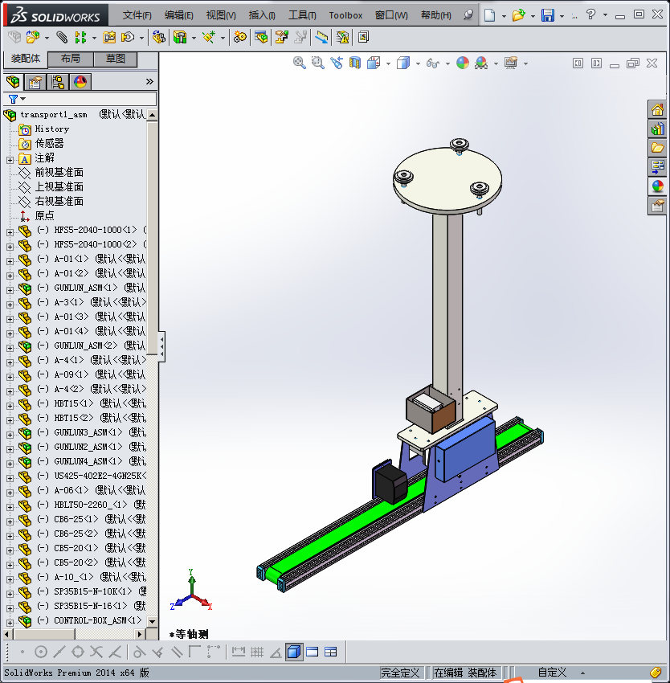Open the Design Library task pane icon
670x683 pixels.
click(x=657, y=129)
